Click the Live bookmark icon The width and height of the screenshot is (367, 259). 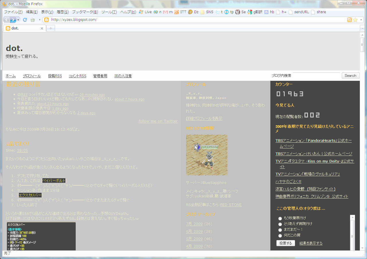point(141,12)
